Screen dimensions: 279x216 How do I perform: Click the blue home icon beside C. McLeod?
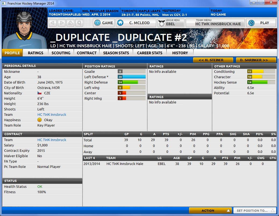click(120, 23)
